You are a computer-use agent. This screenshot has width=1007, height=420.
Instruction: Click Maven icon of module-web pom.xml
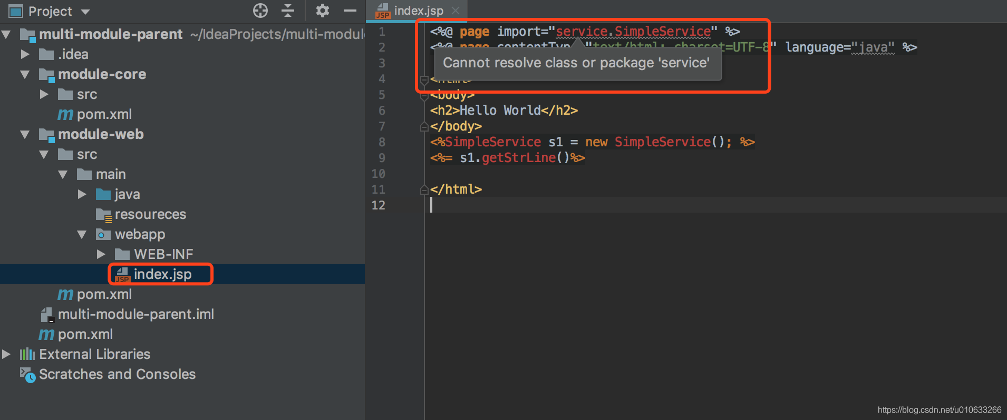click(65, 294)
